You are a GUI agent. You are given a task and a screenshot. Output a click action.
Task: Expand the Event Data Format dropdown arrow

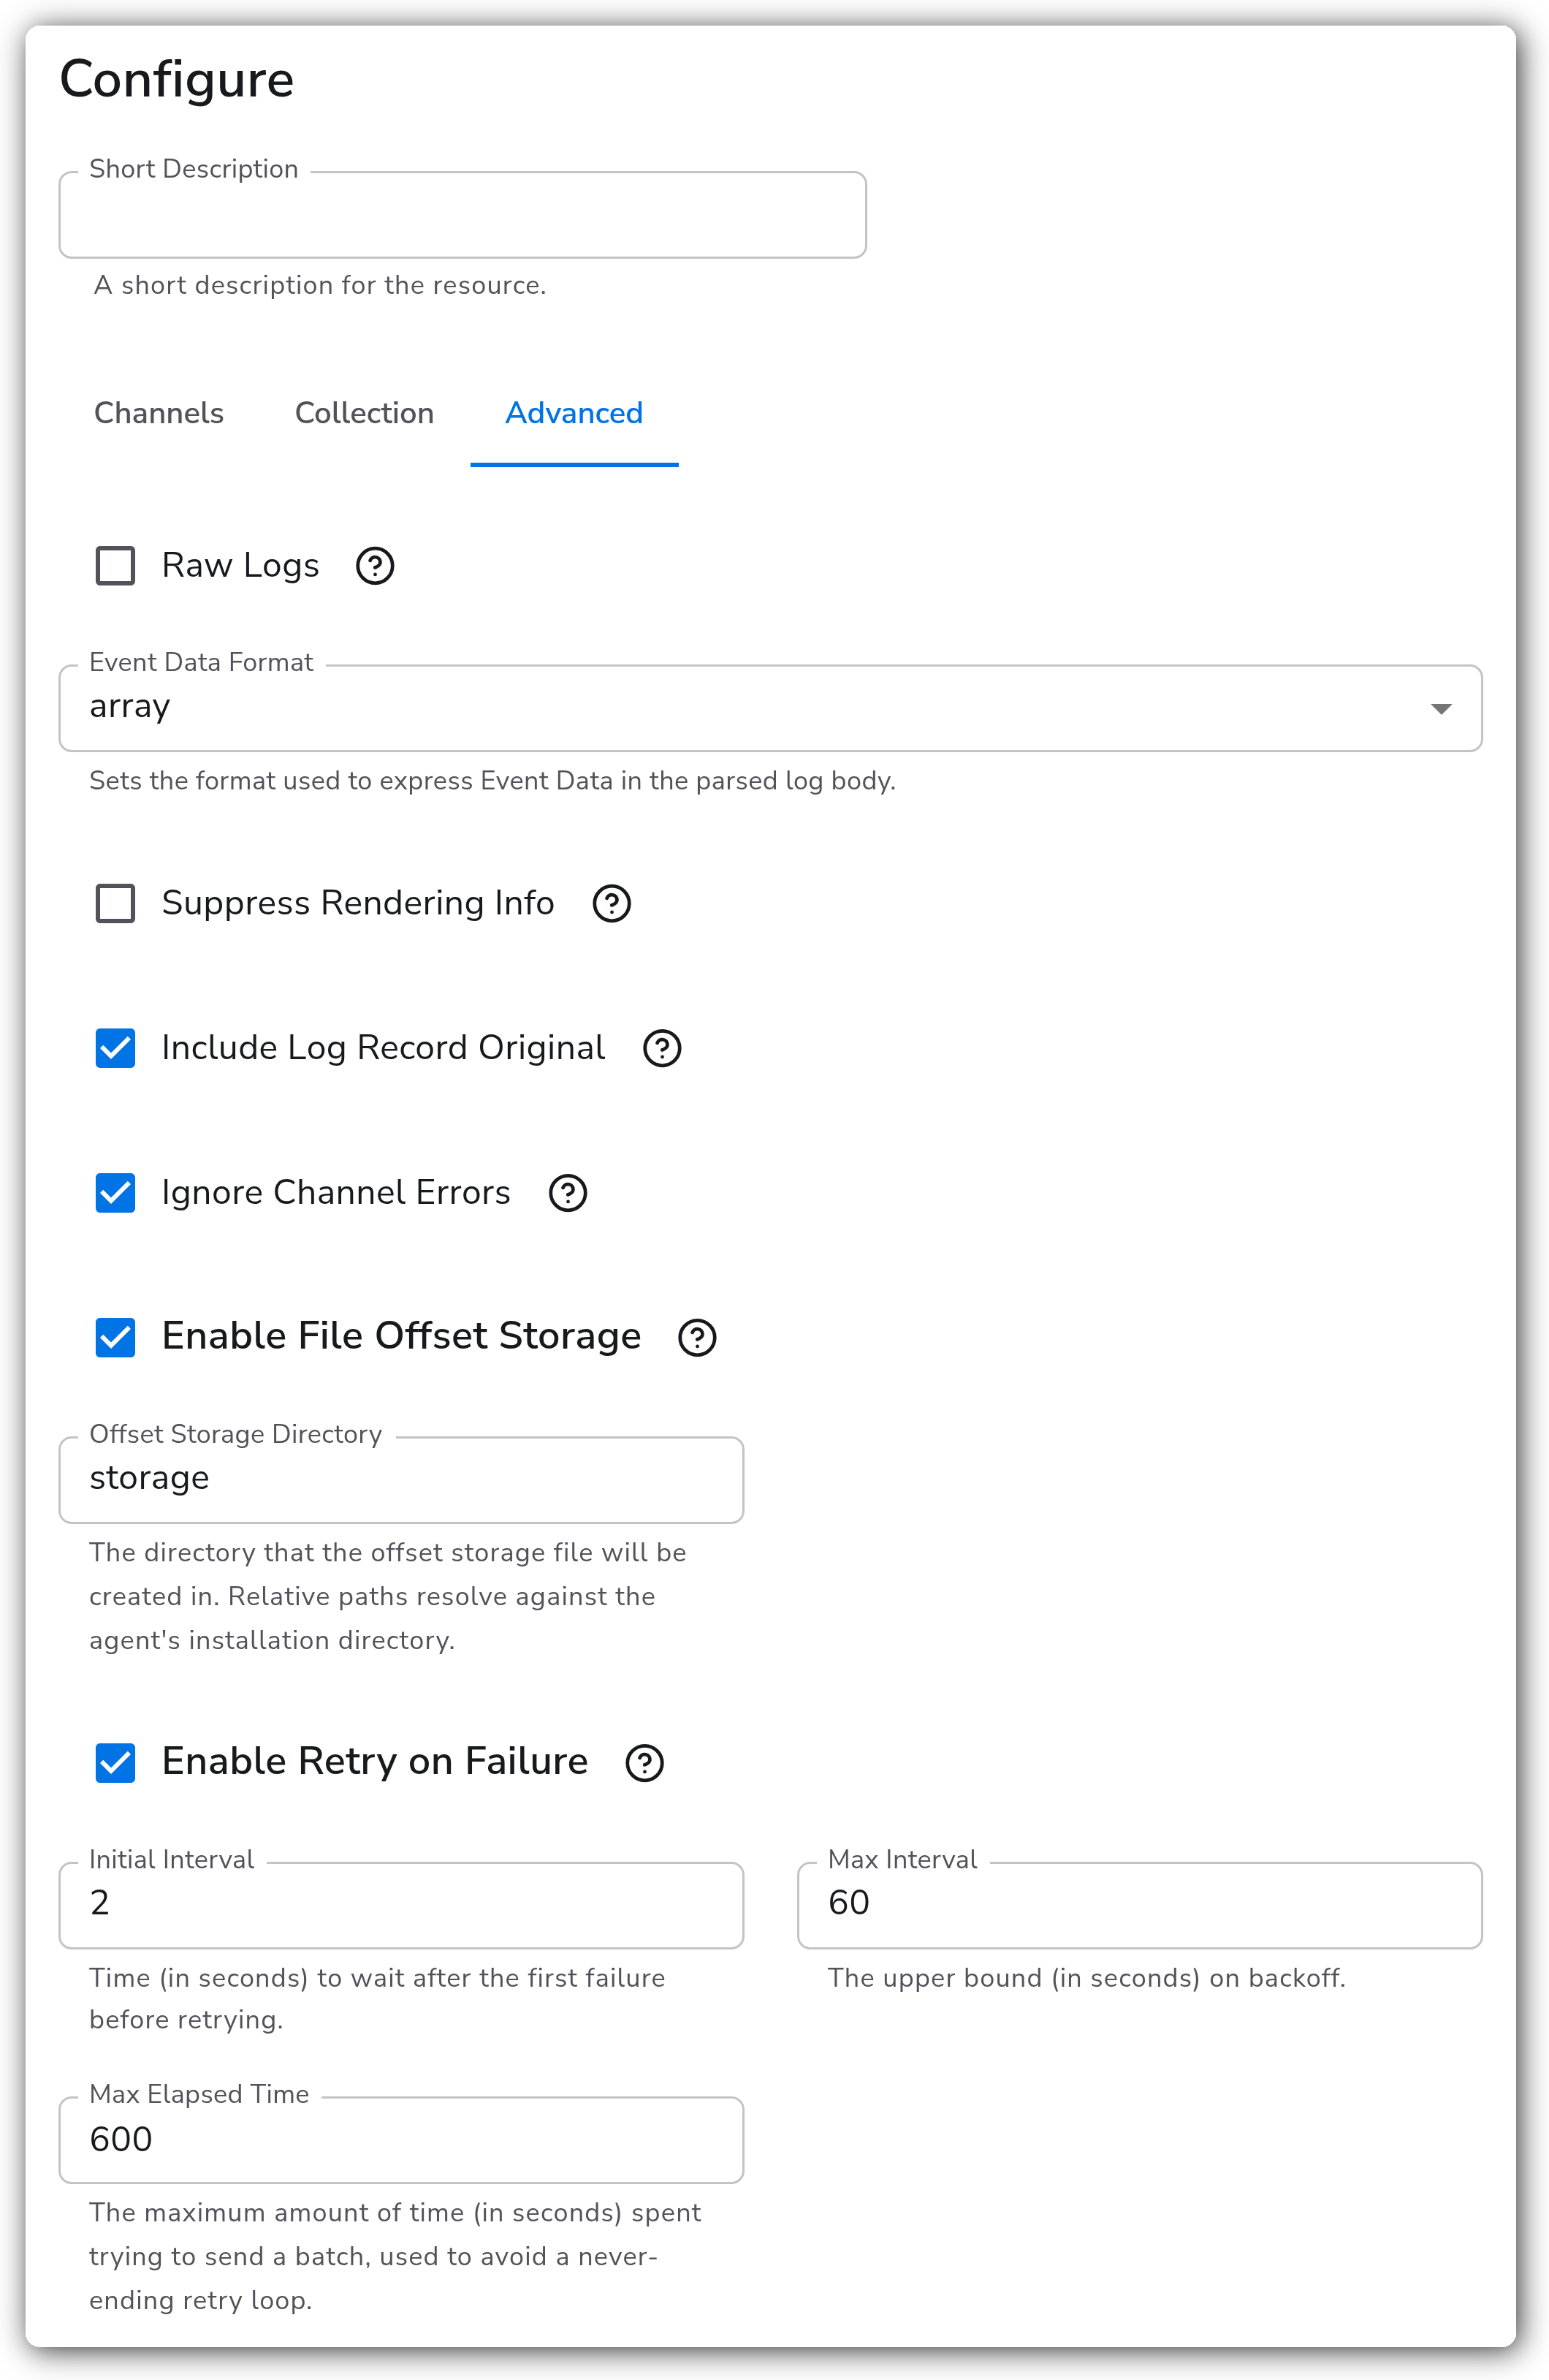point(1440,709)
